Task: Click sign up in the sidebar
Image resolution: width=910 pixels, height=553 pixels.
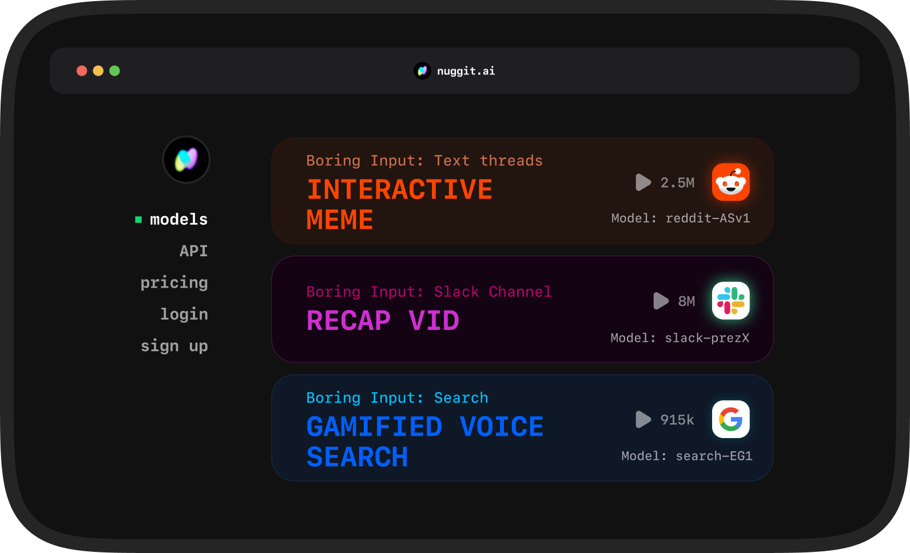Action: tap(174, 346)
